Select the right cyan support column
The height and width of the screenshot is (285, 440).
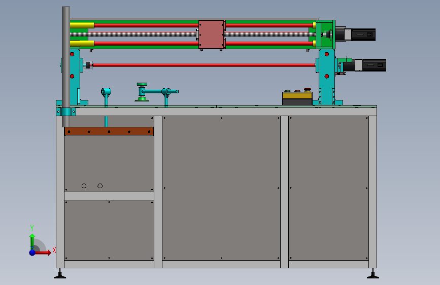coord(327,76)
